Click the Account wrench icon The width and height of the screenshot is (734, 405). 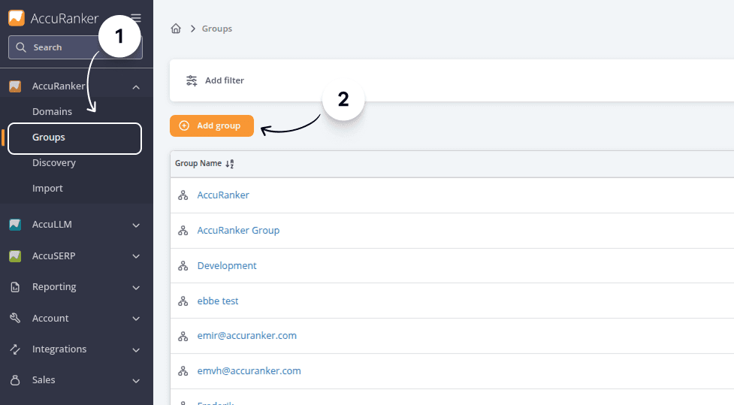click(x=15, y=319)
